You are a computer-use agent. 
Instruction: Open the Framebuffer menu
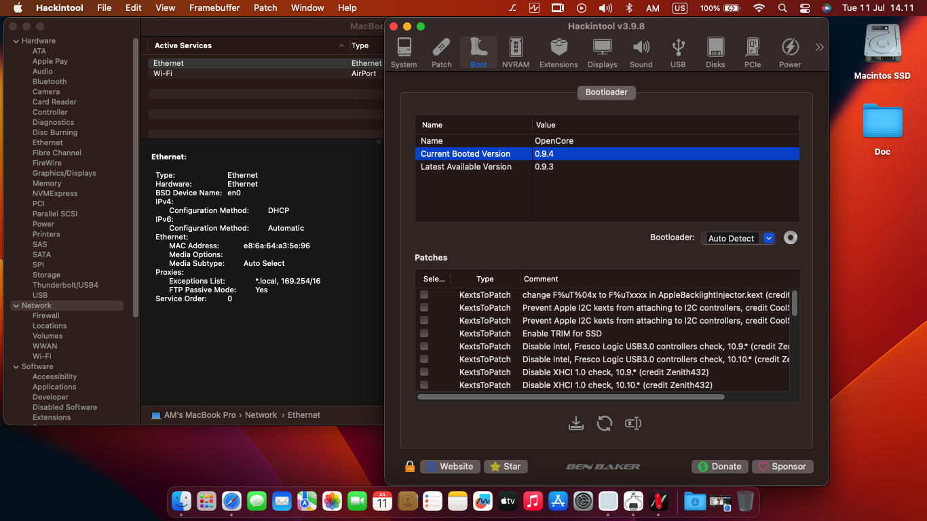click(214, 7)
